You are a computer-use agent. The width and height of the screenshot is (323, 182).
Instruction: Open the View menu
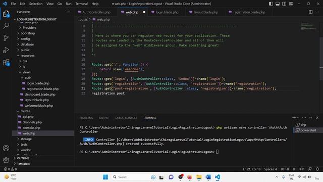50,4
